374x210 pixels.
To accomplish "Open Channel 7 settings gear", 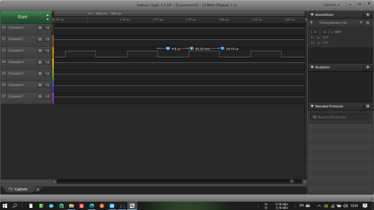I will pyautogui.click(x=40, y=96).
